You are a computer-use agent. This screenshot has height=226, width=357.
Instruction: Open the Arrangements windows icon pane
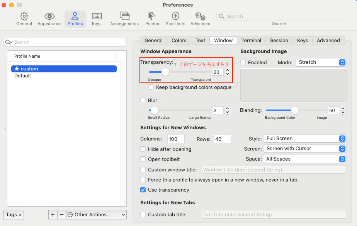pos(124,16)
